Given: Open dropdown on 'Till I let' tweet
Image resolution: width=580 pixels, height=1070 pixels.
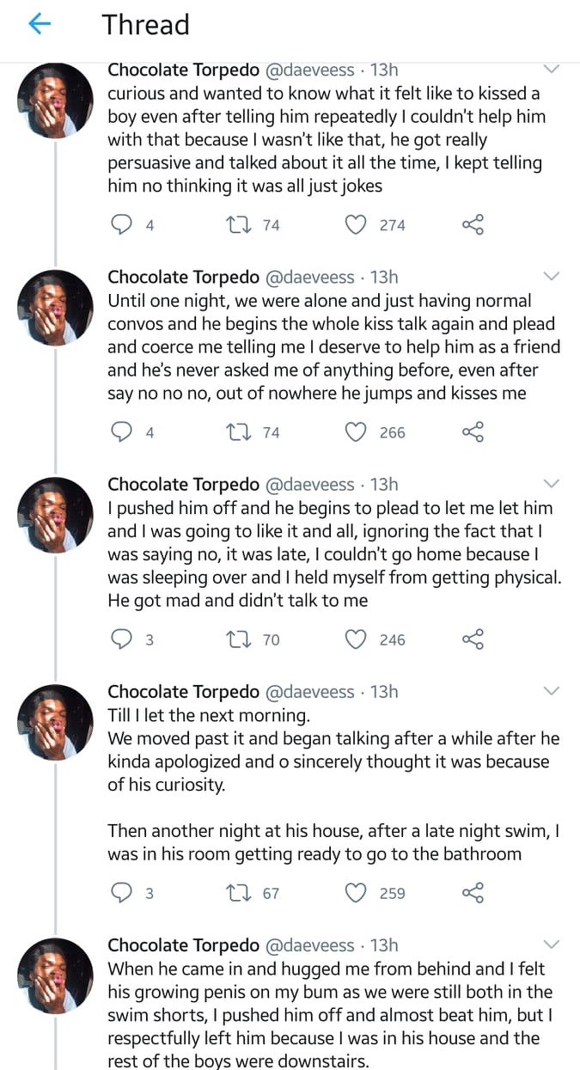Looking at the screenshot, I should (x=552, y=691).
